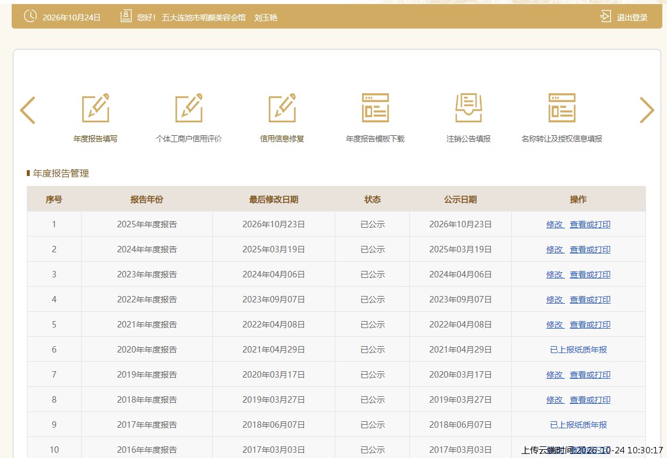Image resolution: width=667 pixels, height=458 pixels.
Task: Click the logout door icon
Action: (605, 16)
